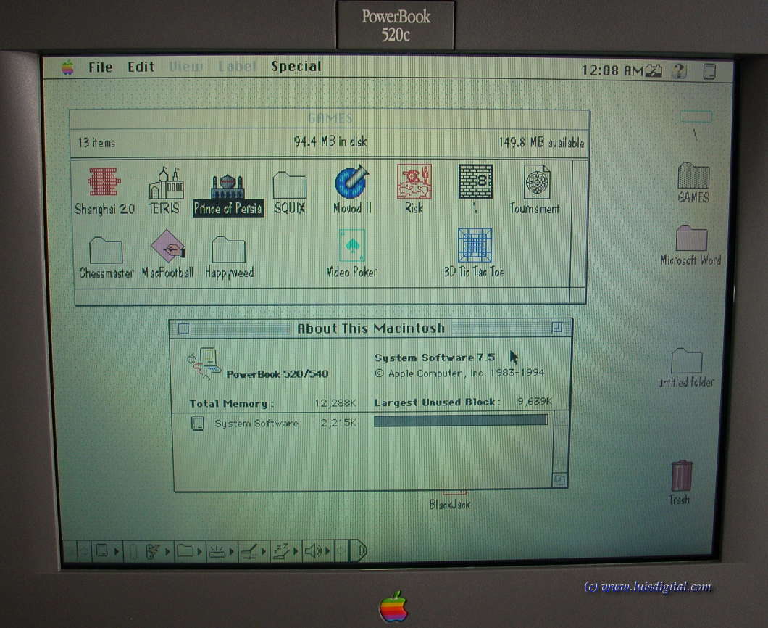This screenshot has height=628, width=768.
Task: Click the Control Strip right scroll arrow
Action: pyautogui.click(x=341, y=552)
